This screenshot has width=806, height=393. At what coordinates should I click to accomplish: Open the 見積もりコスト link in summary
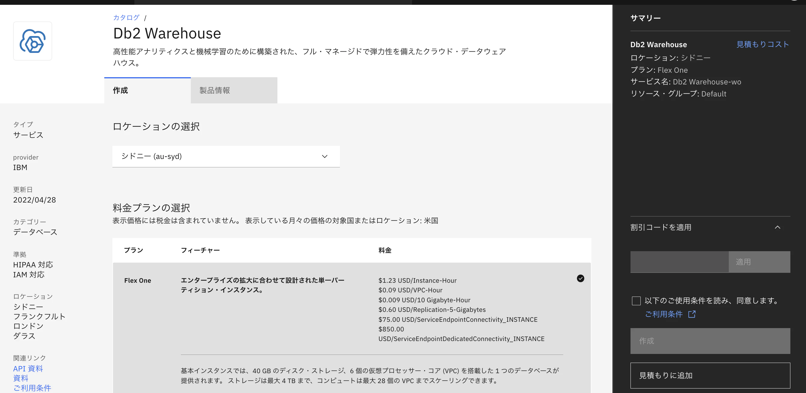(x=762, y=44)
